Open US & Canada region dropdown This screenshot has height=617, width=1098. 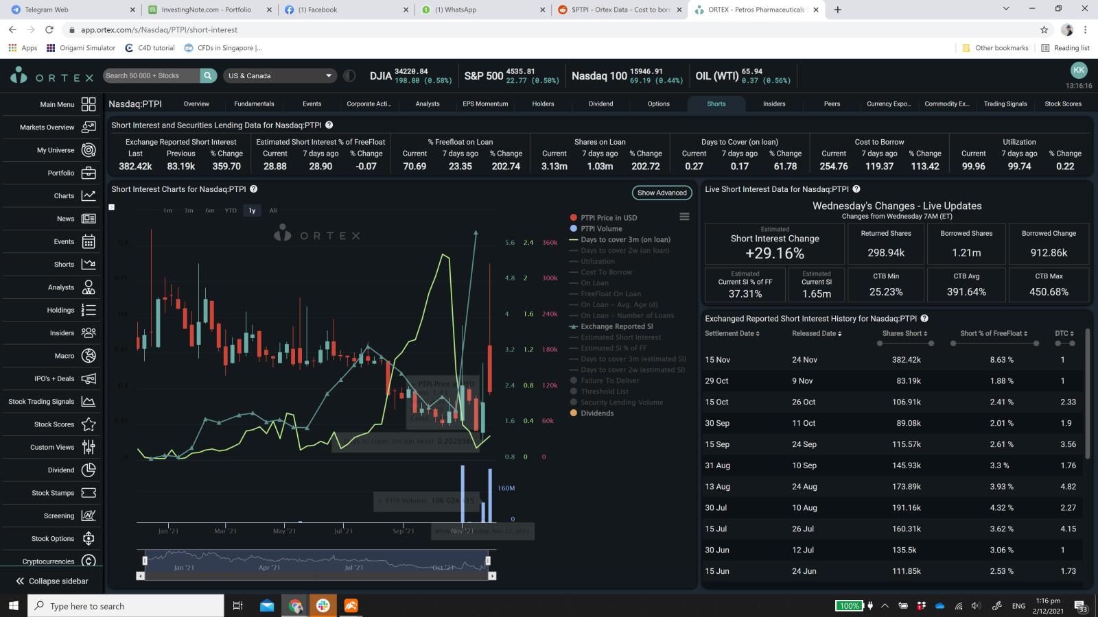(x=281, y=75)
